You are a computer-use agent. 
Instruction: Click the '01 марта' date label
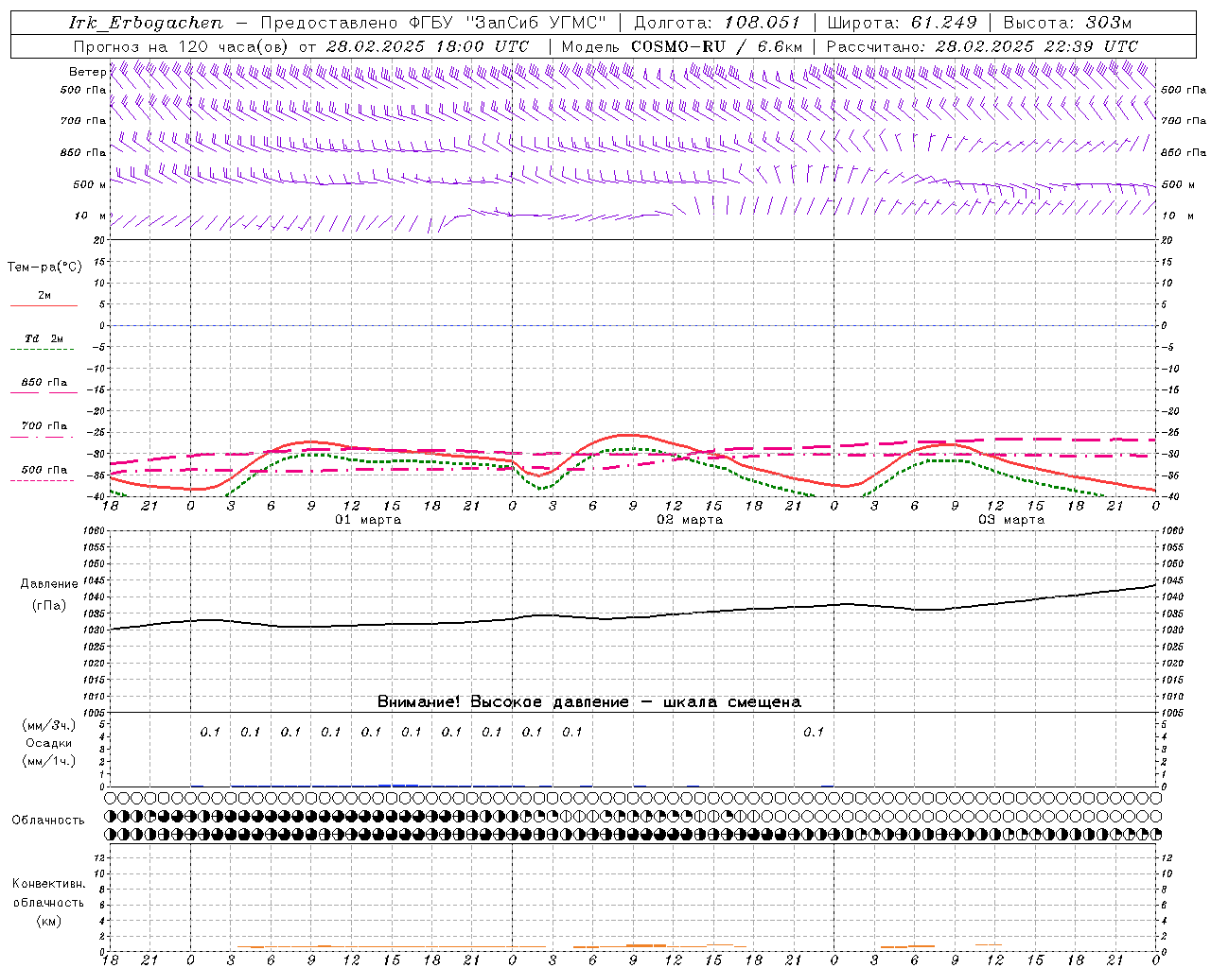pos(369,520)
